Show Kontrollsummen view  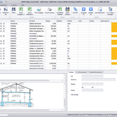tap(100, 10)
